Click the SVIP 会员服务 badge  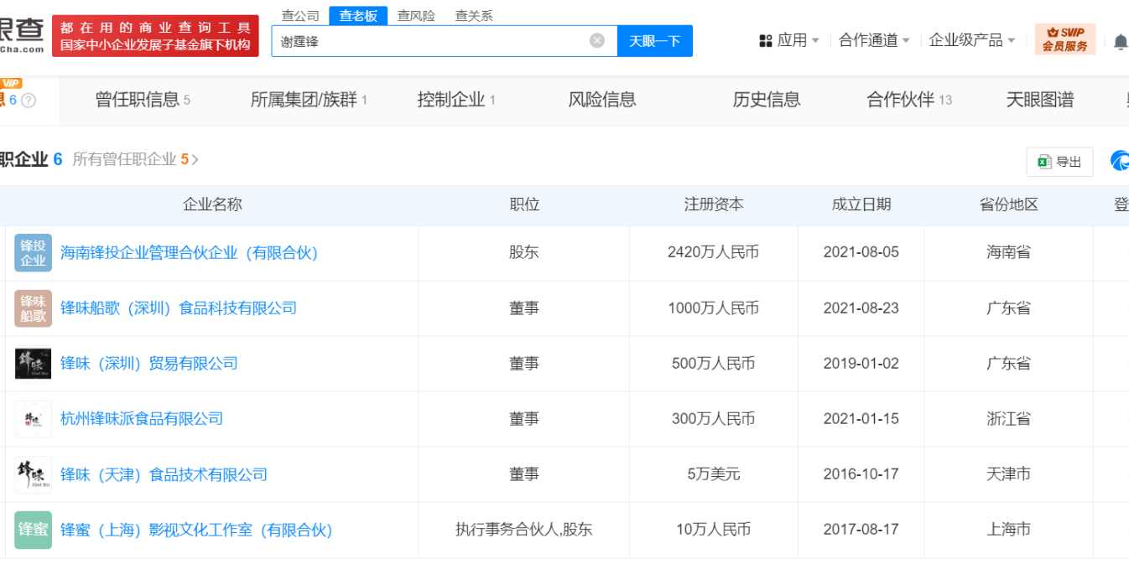pos(1064,39)
